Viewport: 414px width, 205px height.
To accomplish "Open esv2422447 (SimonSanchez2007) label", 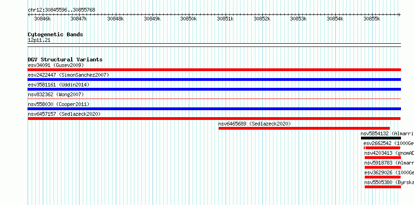I will [x=68, y=75].
